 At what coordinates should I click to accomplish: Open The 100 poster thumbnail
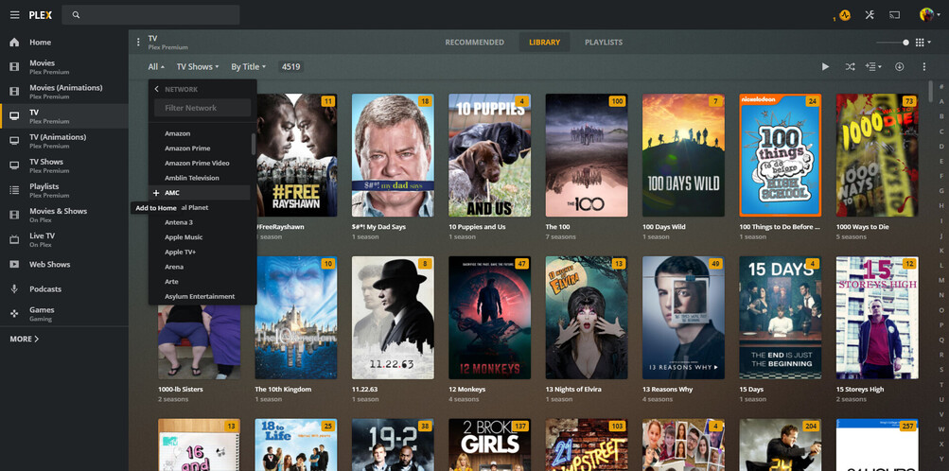[x=587, y=155]
